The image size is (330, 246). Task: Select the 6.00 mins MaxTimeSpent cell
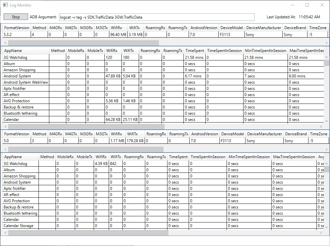pos(306,76)
